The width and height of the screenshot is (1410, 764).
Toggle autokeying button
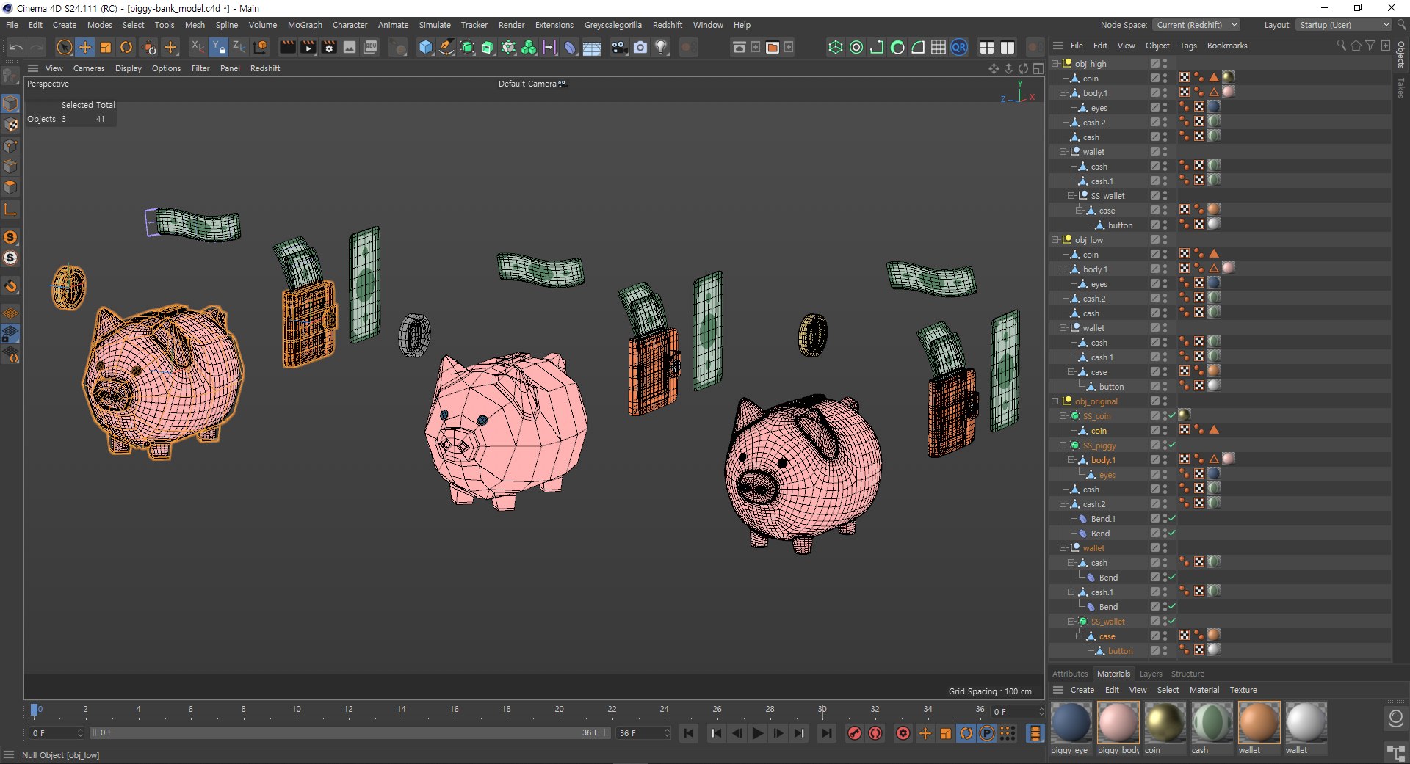(875, 733)
